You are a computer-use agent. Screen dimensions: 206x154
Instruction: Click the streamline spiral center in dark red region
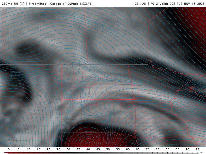[x=88, y=143]
